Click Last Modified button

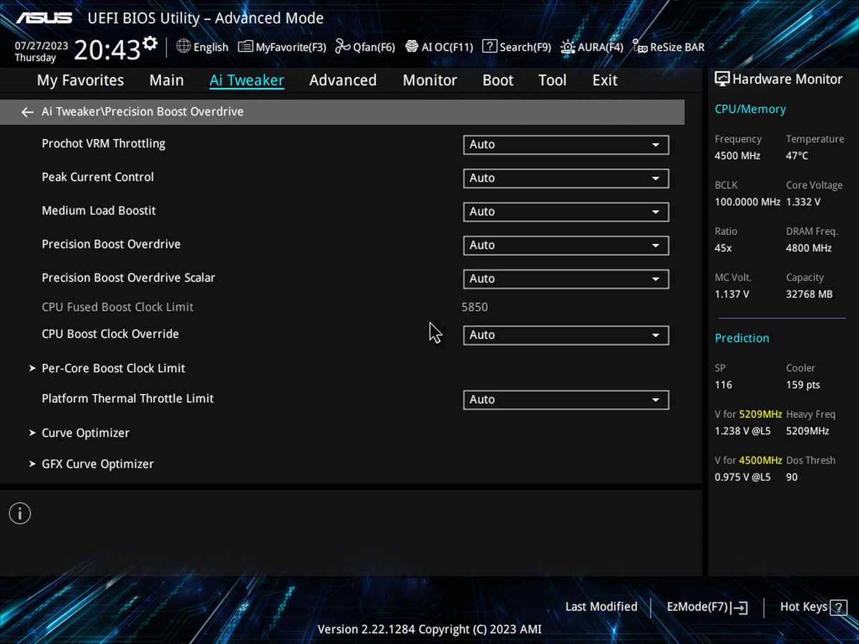point(601,607)
